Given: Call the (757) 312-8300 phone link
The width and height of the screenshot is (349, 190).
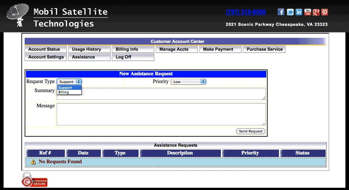Looking at the screenshot, I should (x=246, y=12).
